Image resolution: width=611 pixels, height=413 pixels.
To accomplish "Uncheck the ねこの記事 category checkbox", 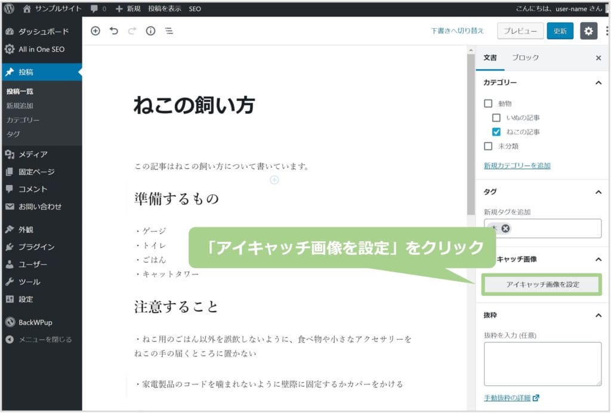I will 496,132.
